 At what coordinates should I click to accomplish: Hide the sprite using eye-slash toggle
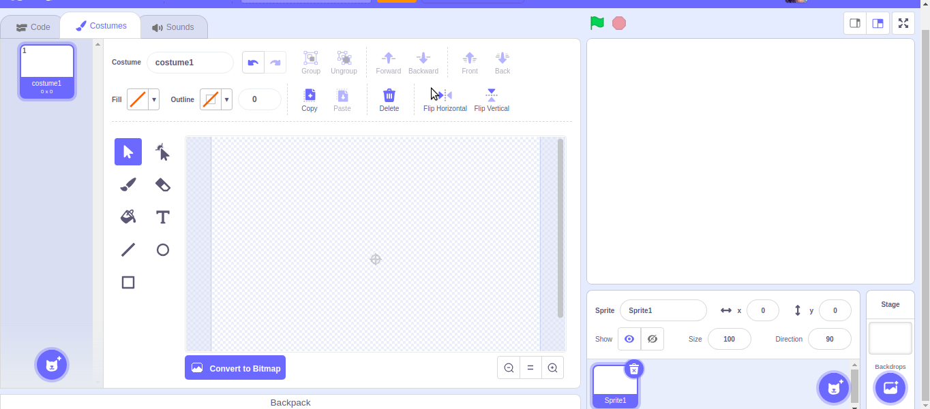coord(652,338)
